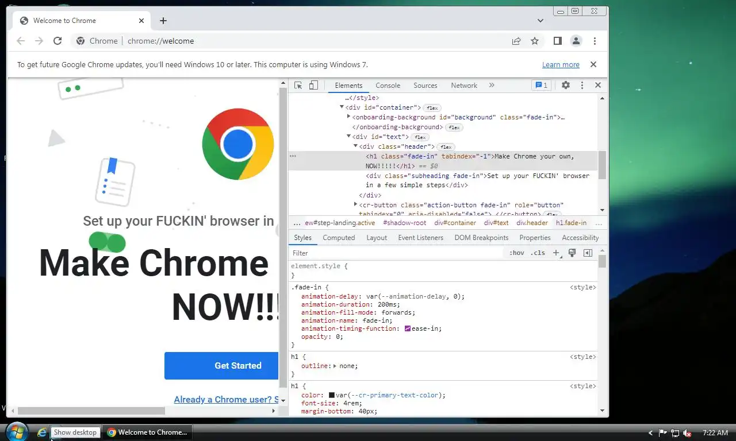Image resolution: width=736 pixels, height=441 pixels.
Task: Click the Styles filter input field
Action: pyautogui.click(x=397, y=253)
